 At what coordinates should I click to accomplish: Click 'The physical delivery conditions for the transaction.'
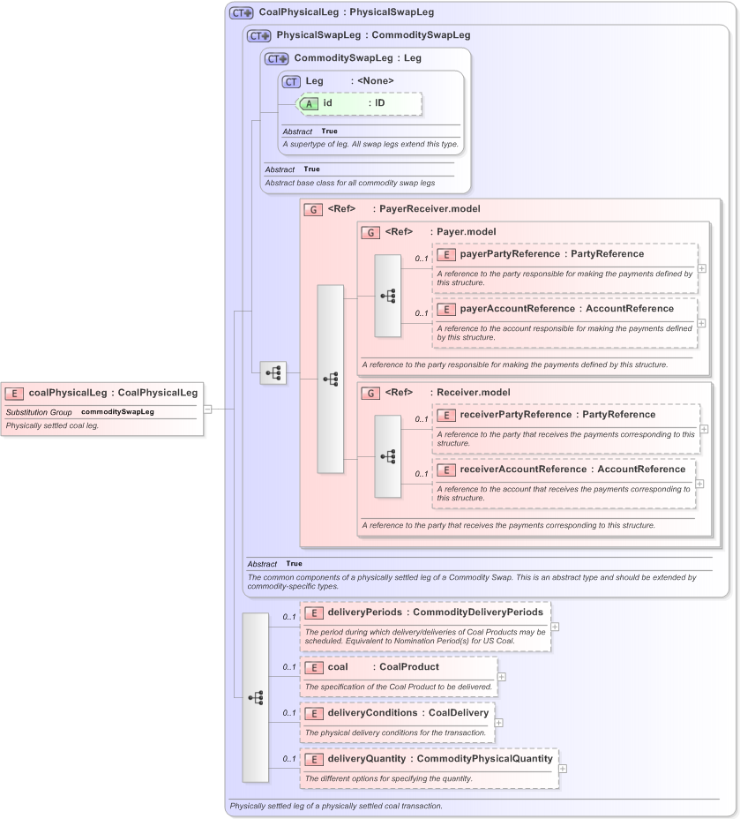pos(395,733)
